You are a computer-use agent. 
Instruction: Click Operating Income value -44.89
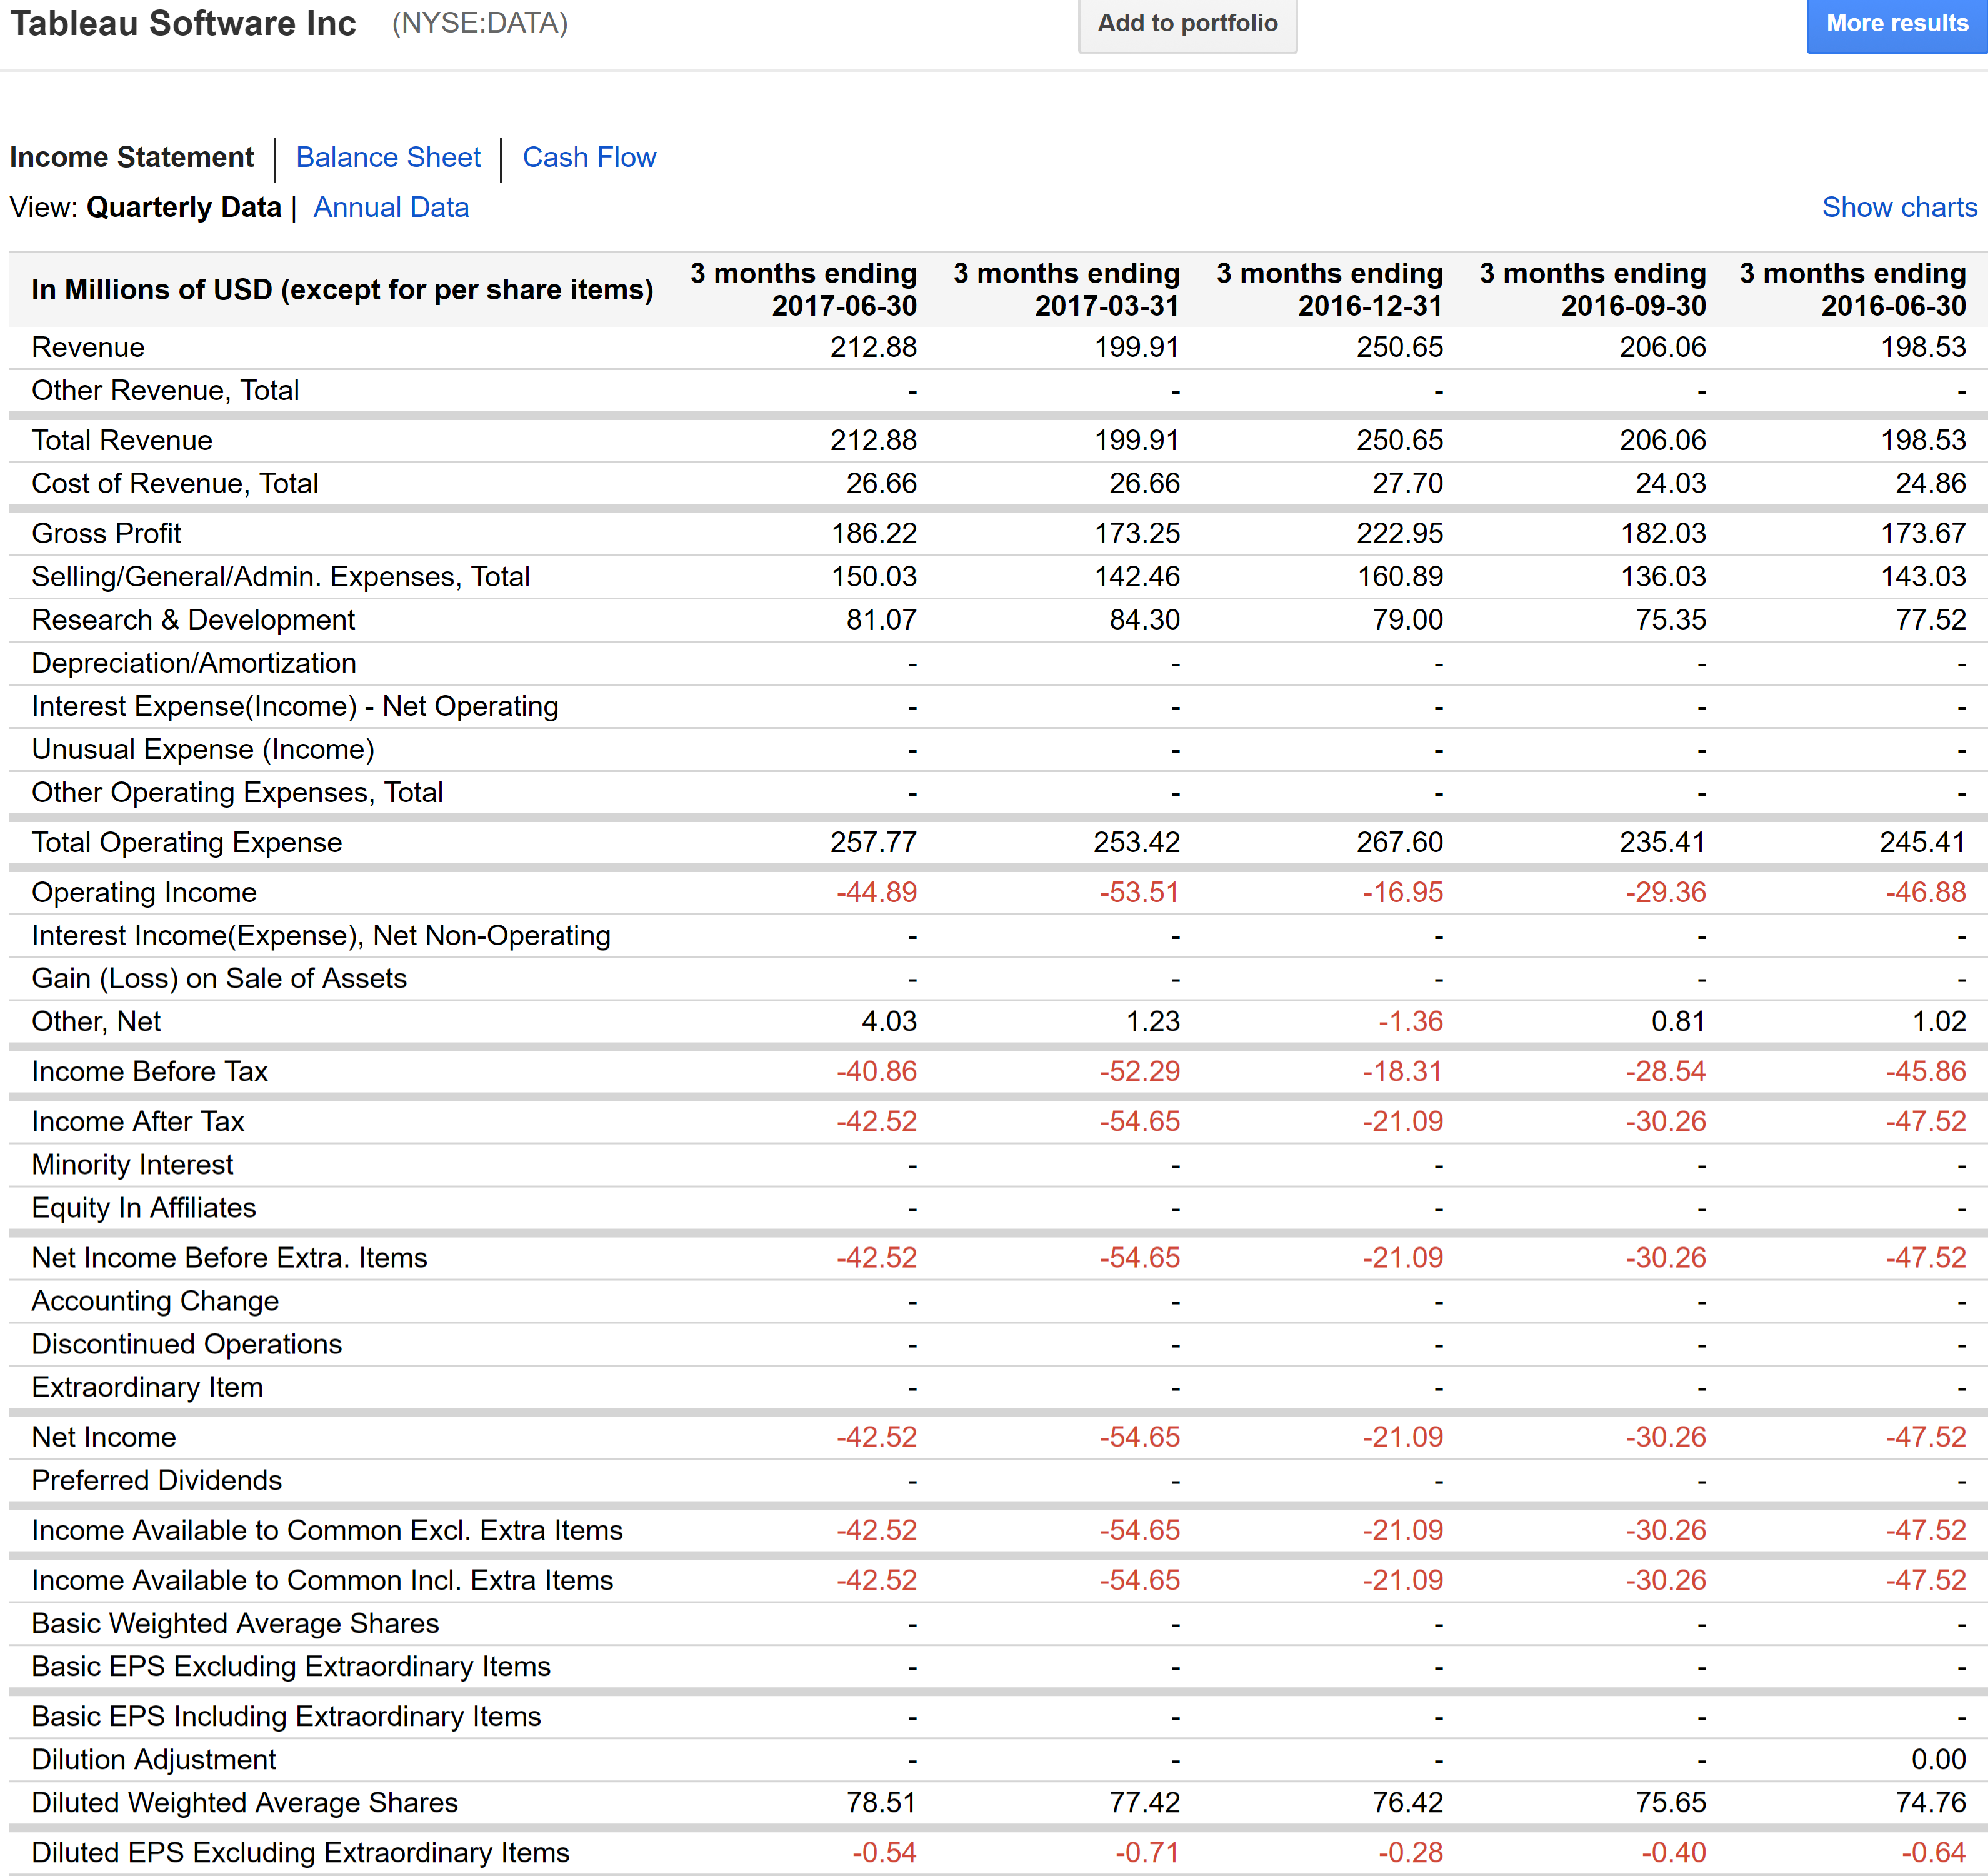(876, 893)
